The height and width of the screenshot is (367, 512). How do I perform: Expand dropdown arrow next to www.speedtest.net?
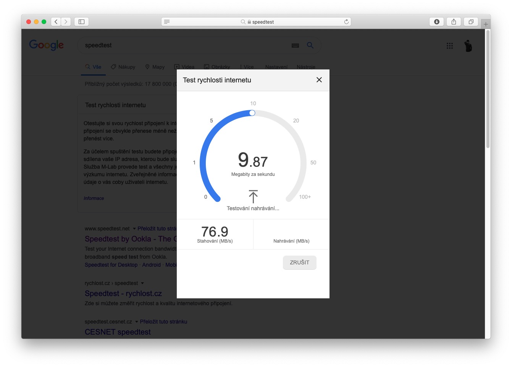(x=134, y=229)
